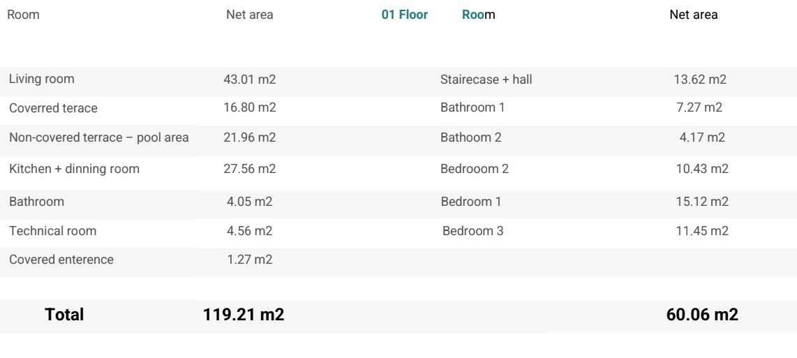Select the "Technical room" row label
This screenshot has height=358, width=797.
[x=53, y=230]
